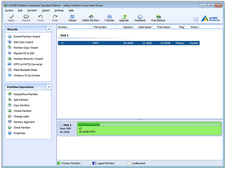The height and width of the screenshot is (169, 226).
Task: Open the Wizard menu
Action: point(46,11)
